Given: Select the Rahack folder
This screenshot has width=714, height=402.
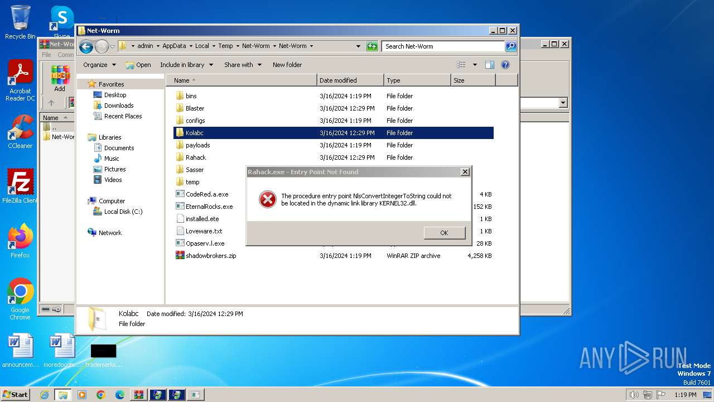Looking at the screenshot, I should tap(196, 157).
